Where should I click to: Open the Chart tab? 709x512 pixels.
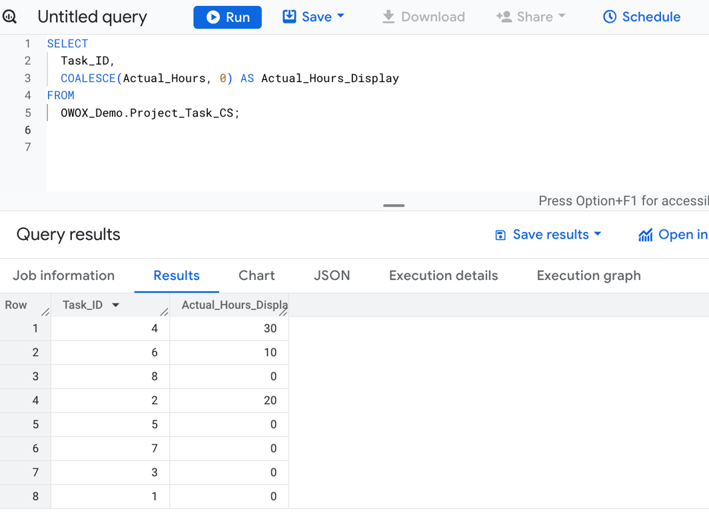257,275
